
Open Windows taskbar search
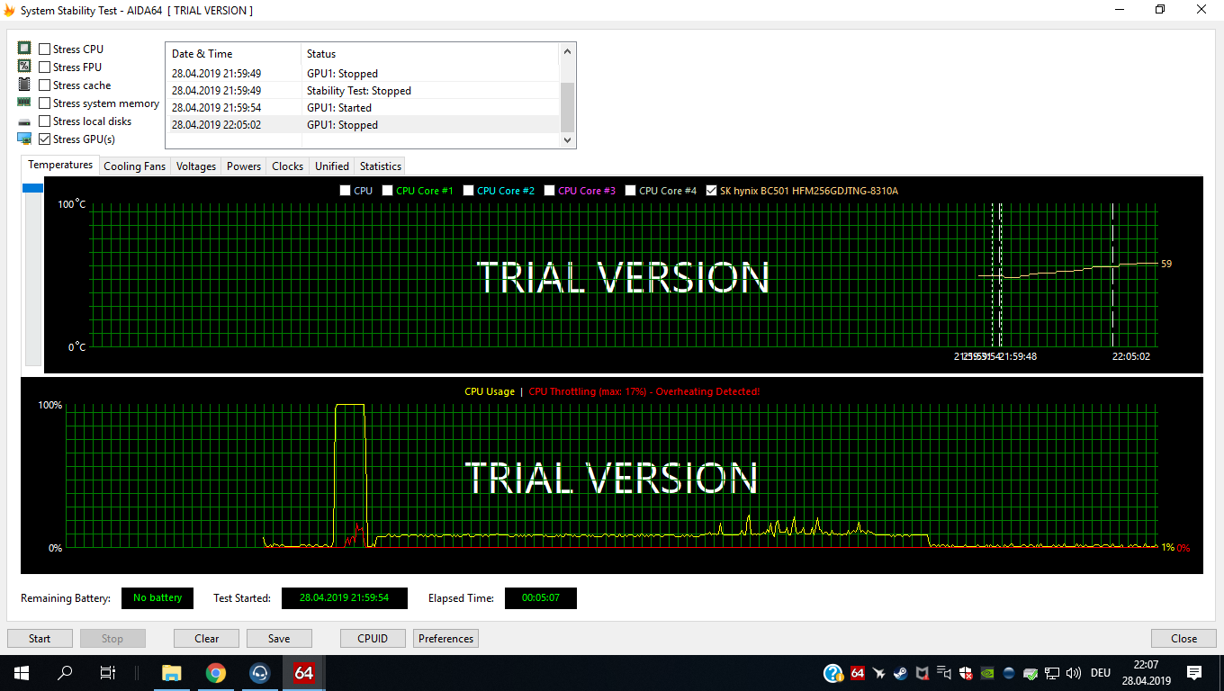[x=65, y=672]
